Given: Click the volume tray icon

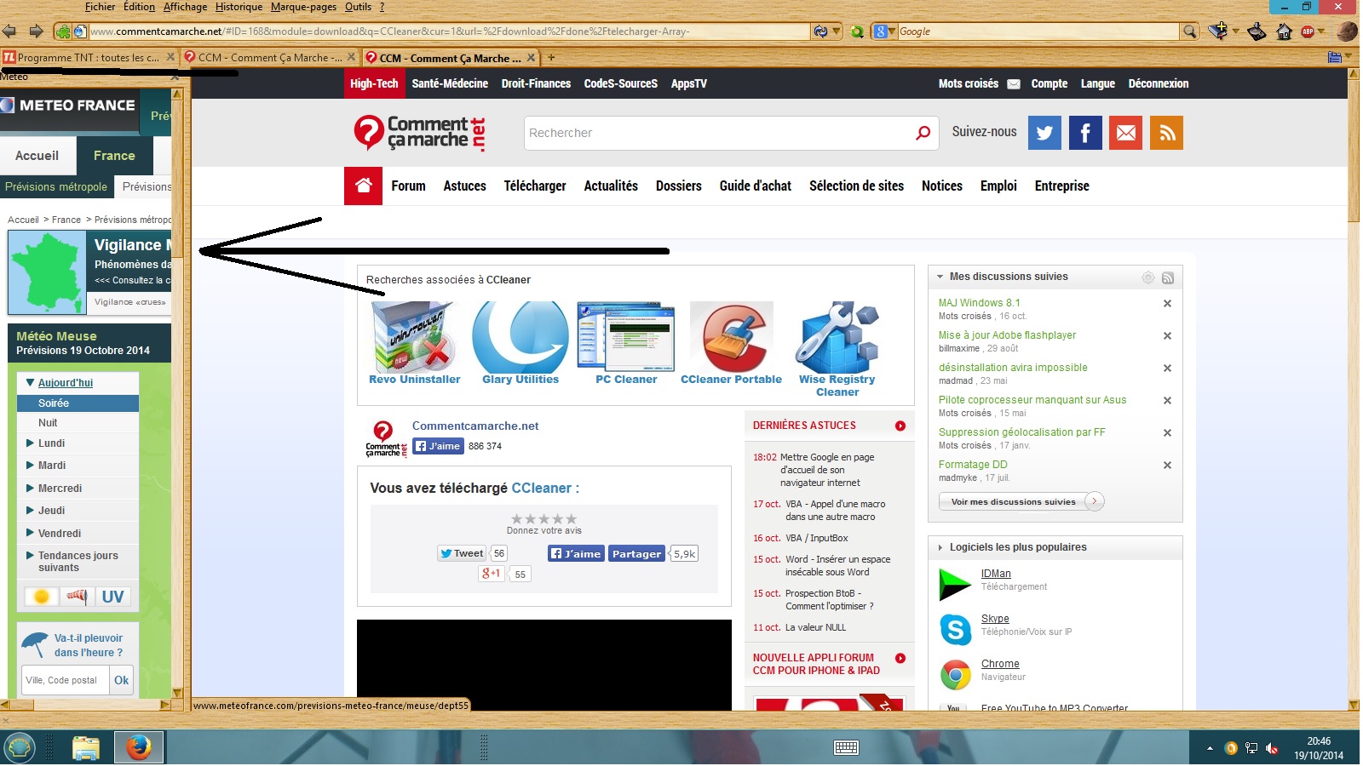Looking at the screenshot, I should pyautogui.click(x=1272, y=748).
